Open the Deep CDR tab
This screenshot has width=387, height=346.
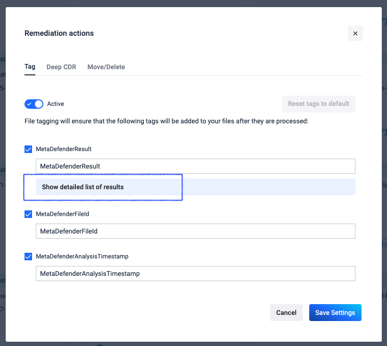pos(61,67)
